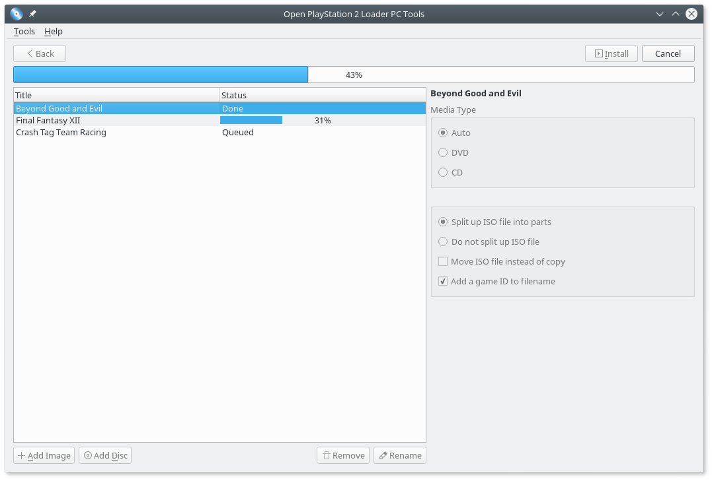The image size is (712, 481).
Task: Enable Move ISO file instead of copy
Action: click(501, 261)
